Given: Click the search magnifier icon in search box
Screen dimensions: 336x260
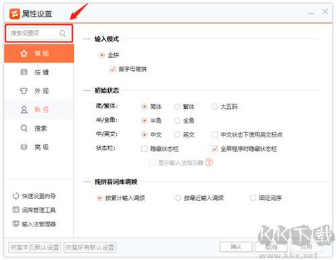Looking at the screenshot, I should pos(62,34).
